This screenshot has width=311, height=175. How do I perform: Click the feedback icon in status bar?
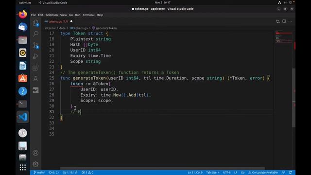pos(283,173)
